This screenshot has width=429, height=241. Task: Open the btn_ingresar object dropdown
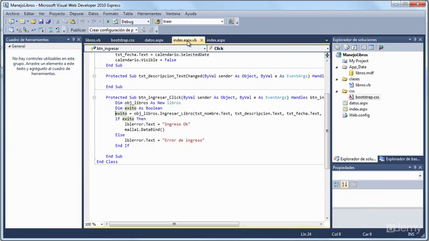(x=204, y=48)
